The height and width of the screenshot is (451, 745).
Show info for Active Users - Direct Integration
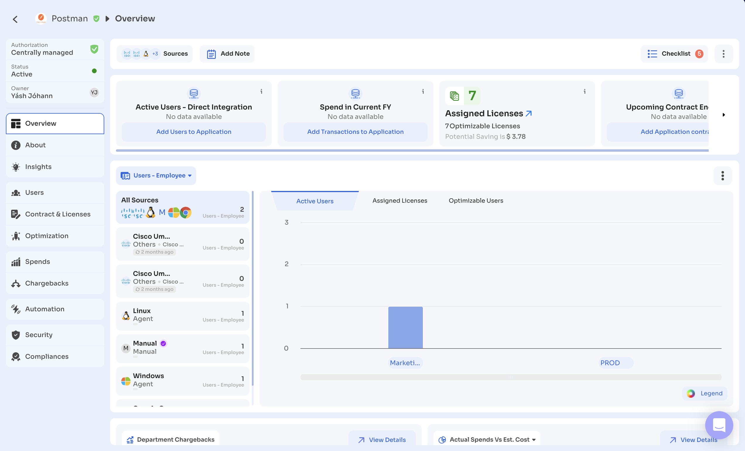point(262,91)
